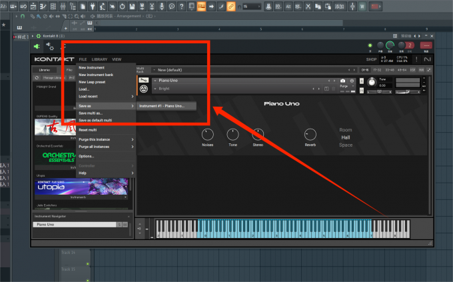Click the FL Studio shopping cart icon
The image size is (453, 282).
point(362,6)
